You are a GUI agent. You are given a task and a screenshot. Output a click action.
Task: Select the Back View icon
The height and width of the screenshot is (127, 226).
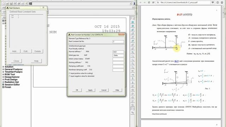click(x=133, y=41)
